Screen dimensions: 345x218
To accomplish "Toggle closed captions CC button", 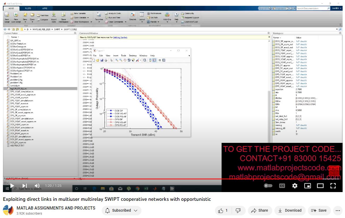I will (282, 186).
